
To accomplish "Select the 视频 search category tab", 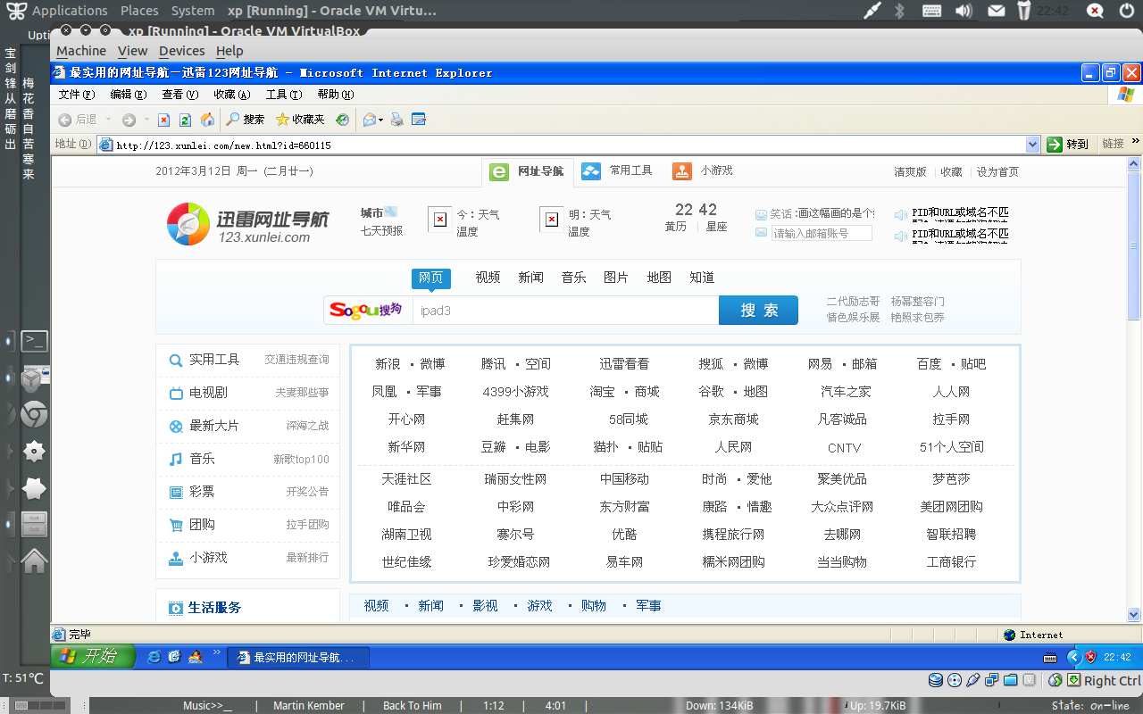I will (488, 278).
